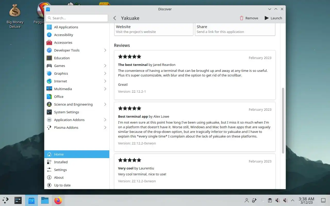The height and width of the screenshot is (206, 330).
Task: Click Show Desktop button in the taskbar
Action: tap(323, 200)
